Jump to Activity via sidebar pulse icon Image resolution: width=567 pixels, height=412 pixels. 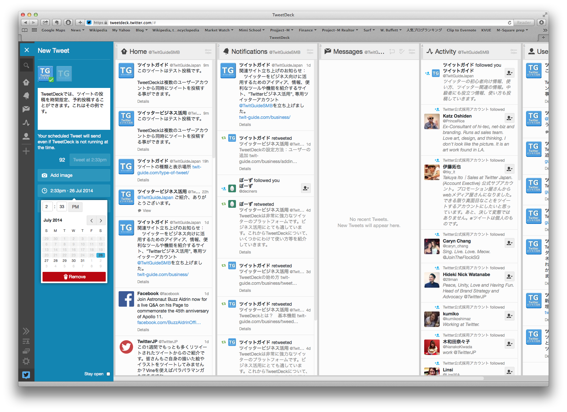click(x=26, y=123)
